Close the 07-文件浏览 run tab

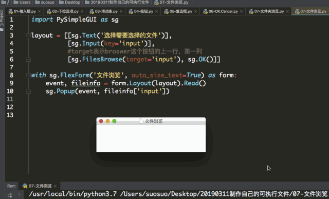(x=55, y=186)
